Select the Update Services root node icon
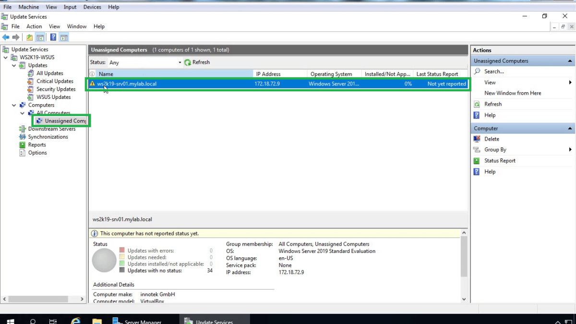The width and height of the screenshot is (576, 324). 6,49
